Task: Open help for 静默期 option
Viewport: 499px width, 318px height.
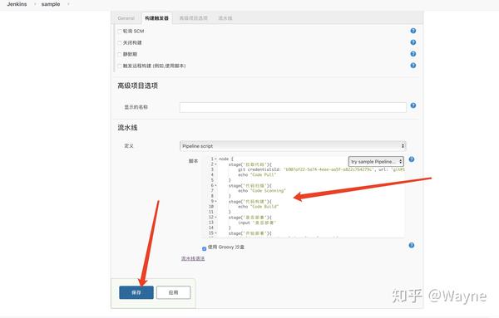Action: (413, 54)
